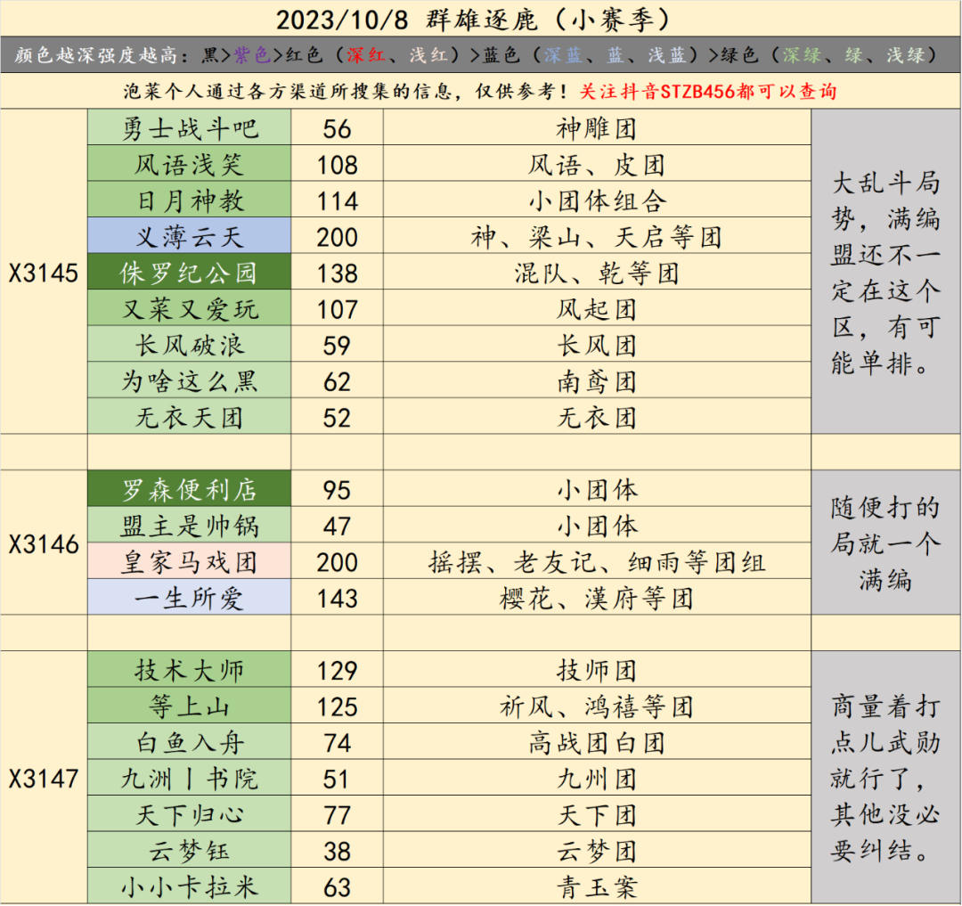
Task: Click the description '神、梁山、天启等团'
Action: coord(597,236)
